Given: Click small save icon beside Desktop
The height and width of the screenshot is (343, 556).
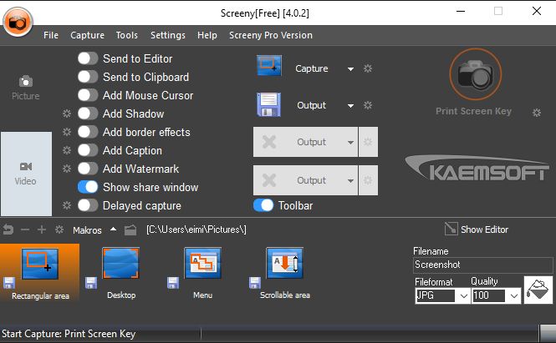Looking at the screenshot, I should (91, 283).
